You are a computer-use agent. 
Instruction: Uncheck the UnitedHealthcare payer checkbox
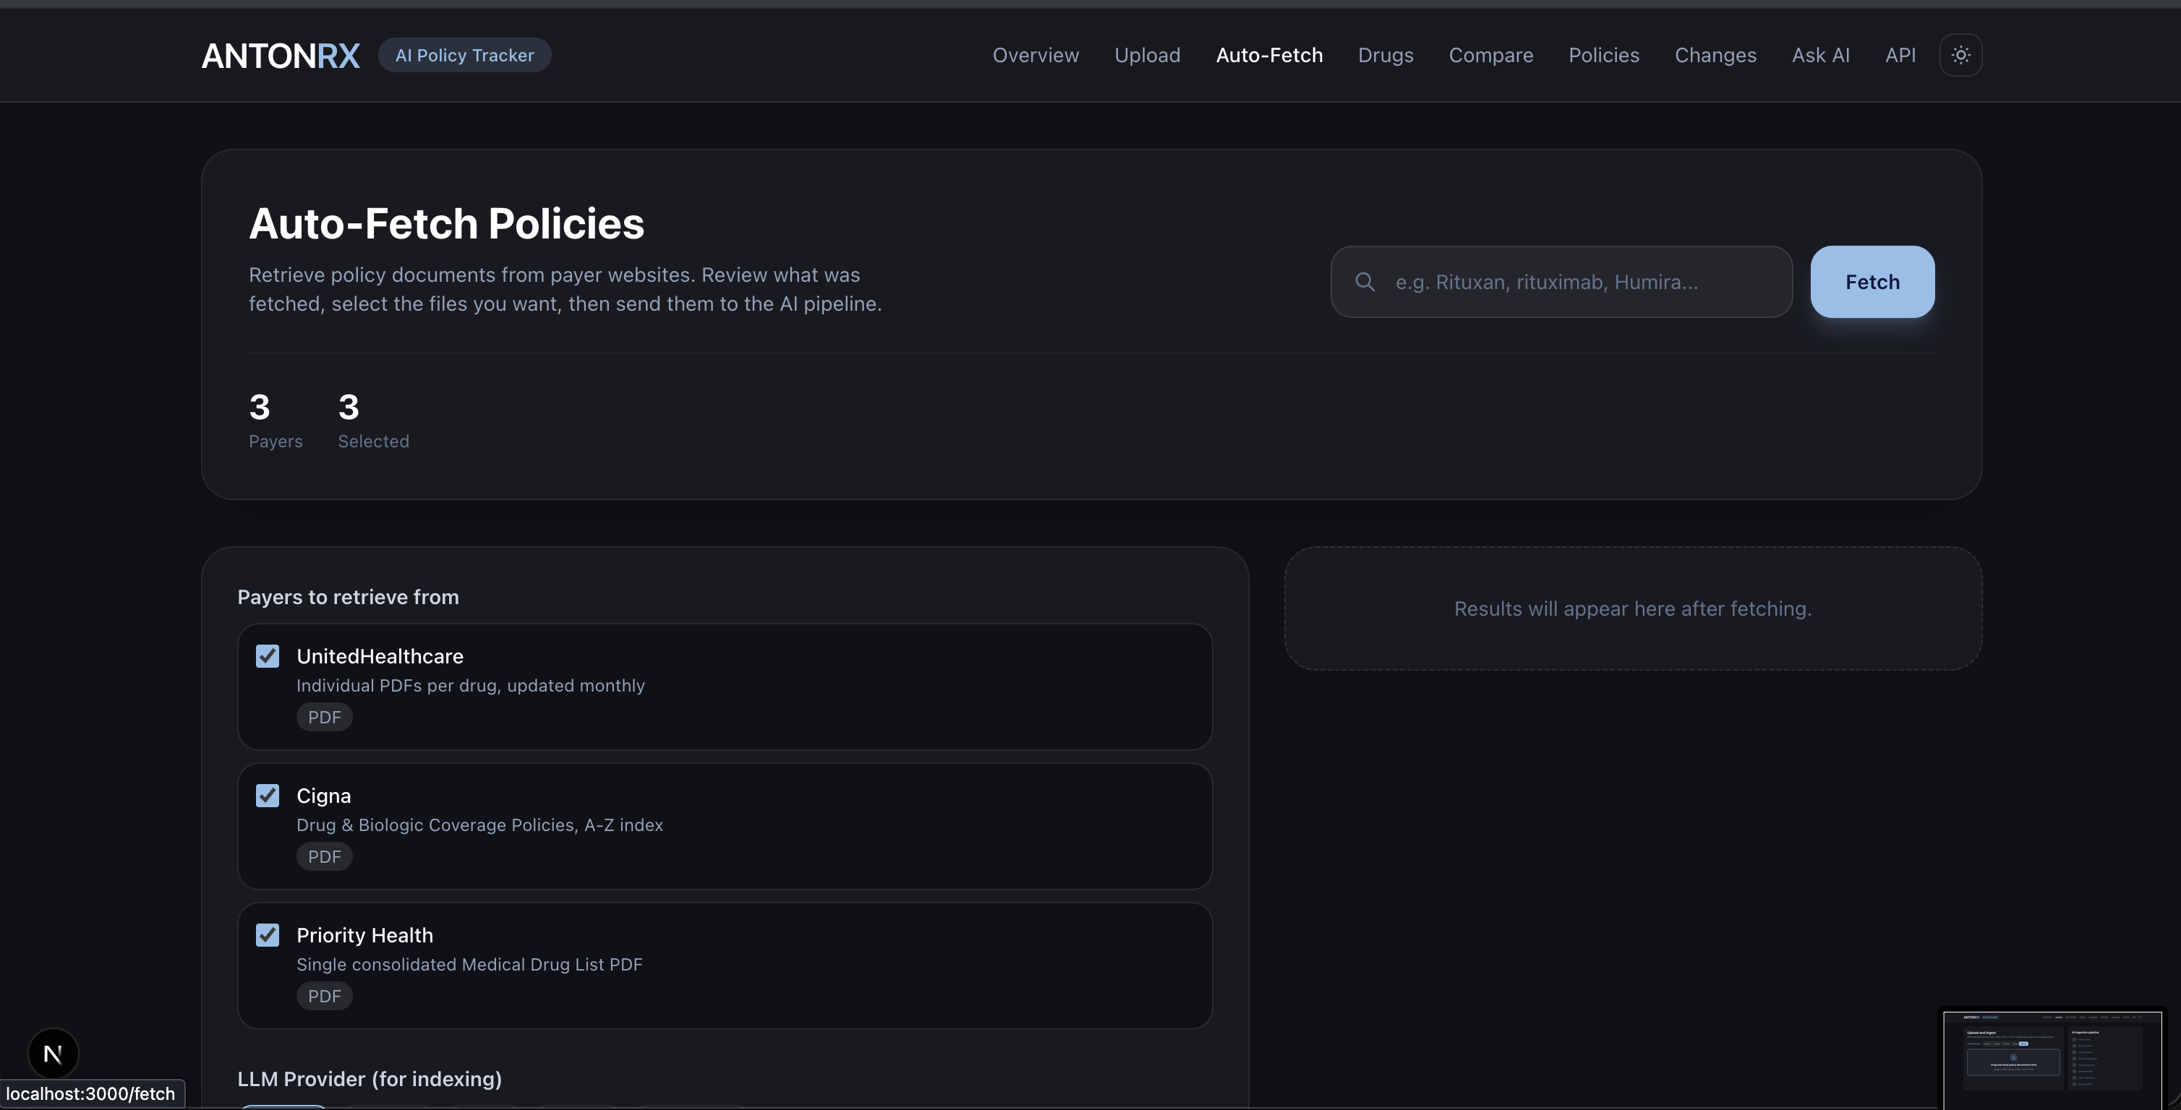click(268, 656)
